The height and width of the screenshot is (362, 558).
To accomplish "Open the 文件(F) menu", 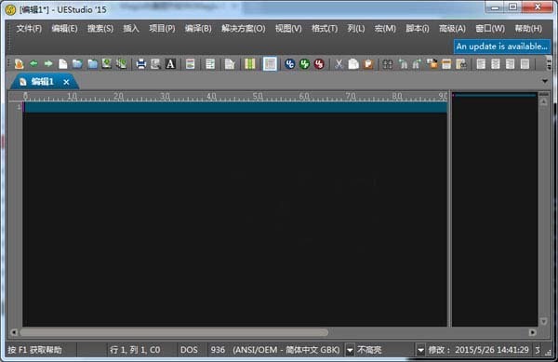I will click(29, 29).
